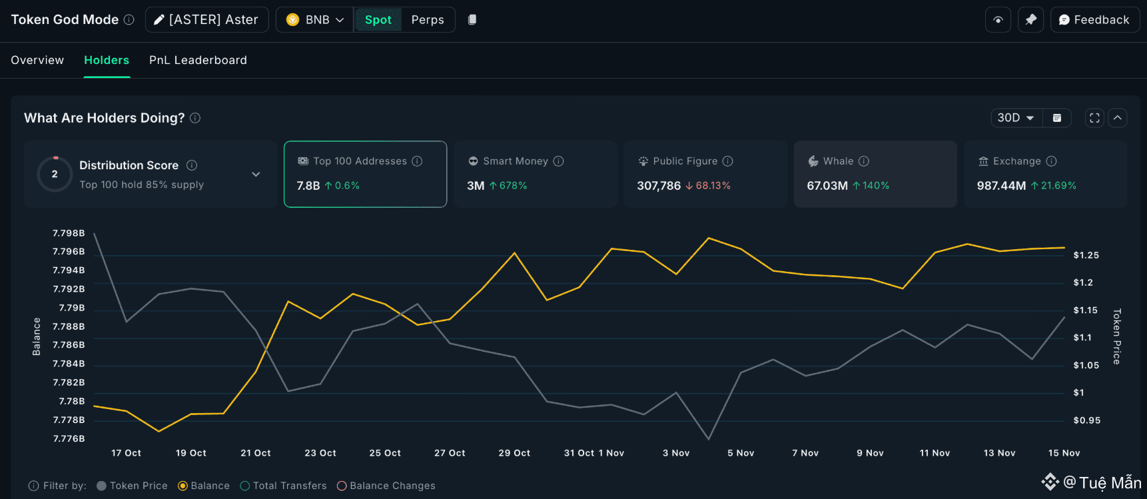
Task: Go to the Overview tab
Action: (37, 60)
